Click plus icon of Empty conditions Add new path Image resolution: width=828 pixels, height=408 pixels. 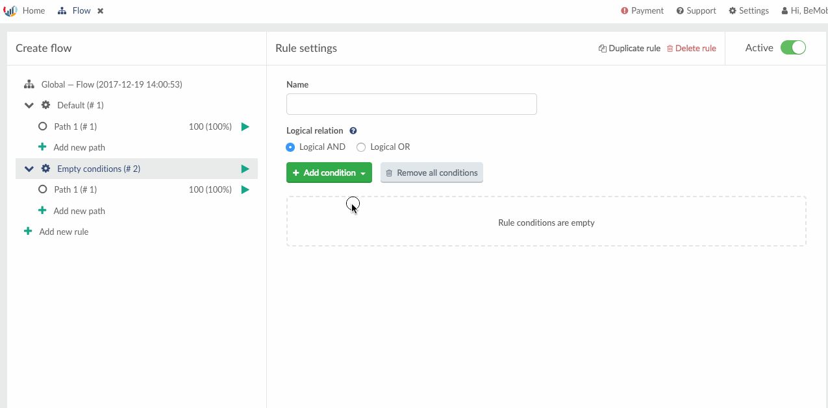coord(42,210)
